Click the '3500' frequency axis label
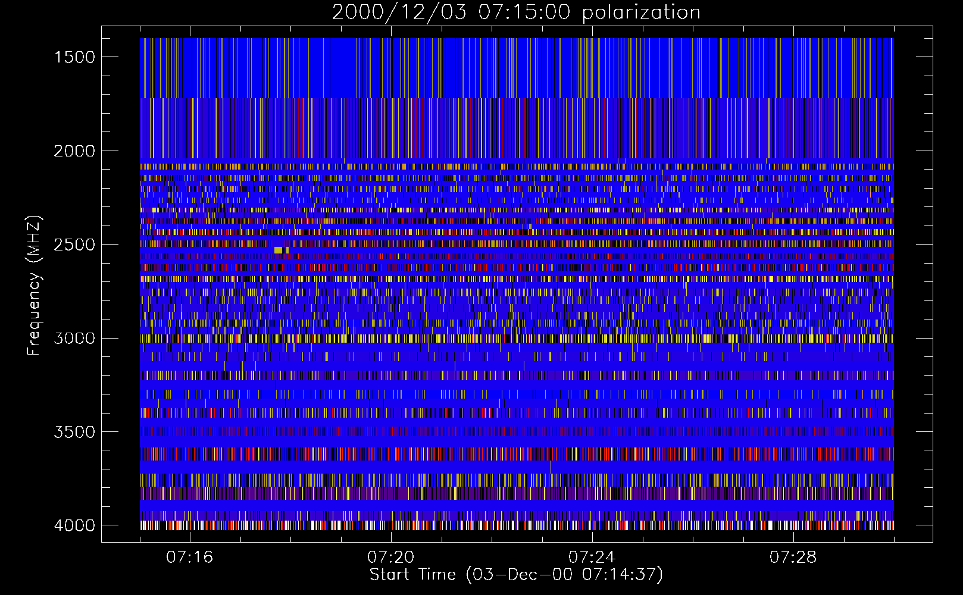Image resolution: width=963 pixels, height=595 pixels. coord(74,432)
